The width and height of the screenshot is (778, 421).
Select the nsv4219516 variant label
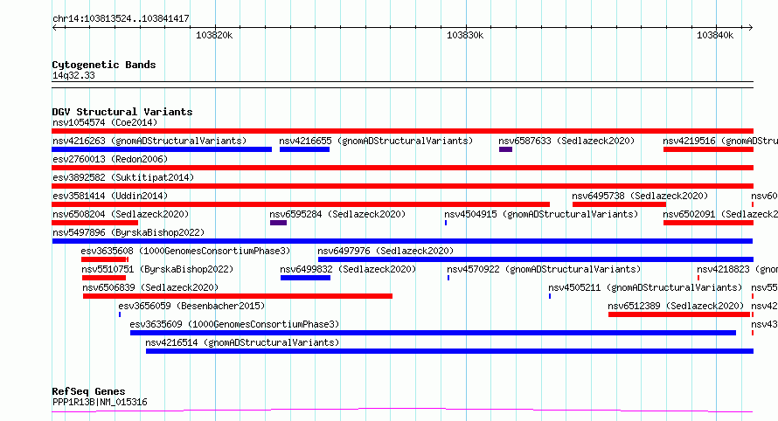tap(720, 141)
